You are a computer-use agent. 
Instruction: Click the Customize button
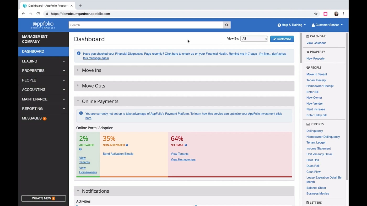[282, 39]
